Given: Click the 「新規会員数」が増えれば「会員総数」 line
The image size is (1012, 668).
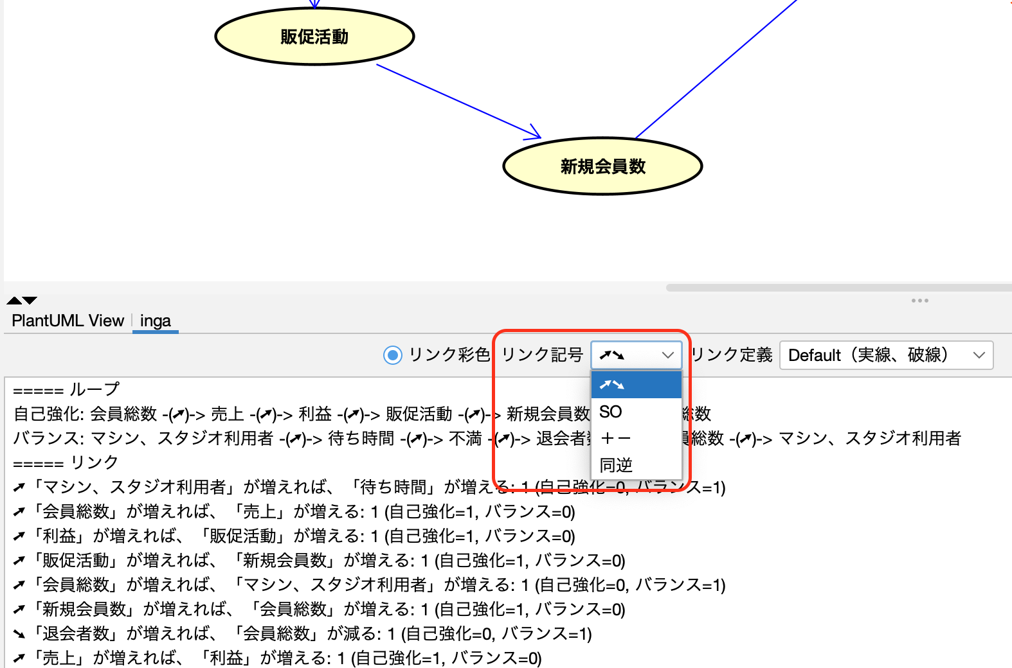Looking at the screenshot, I should 319,609.
